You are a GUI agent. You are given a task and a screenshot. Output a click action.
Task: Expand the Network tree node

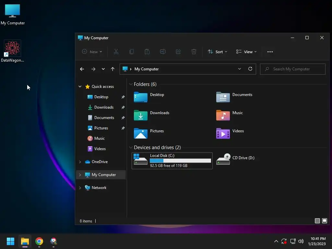coord(80,188)
